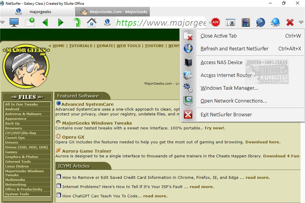305x203 pixels.
Task: Click the Task Manager gears icon
Action: [x=188, y=88]
